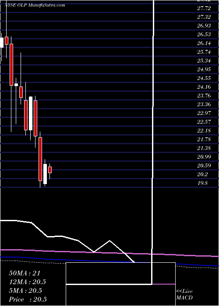
Task: Click the 12MA : 20.5 reading
Action: tap(28, 282)
